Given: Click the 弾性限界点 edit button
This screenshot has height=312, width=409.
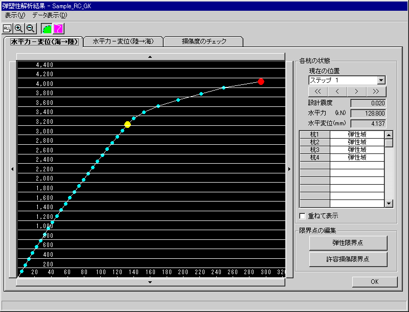Looking at the screenshot, I should 350,242.
